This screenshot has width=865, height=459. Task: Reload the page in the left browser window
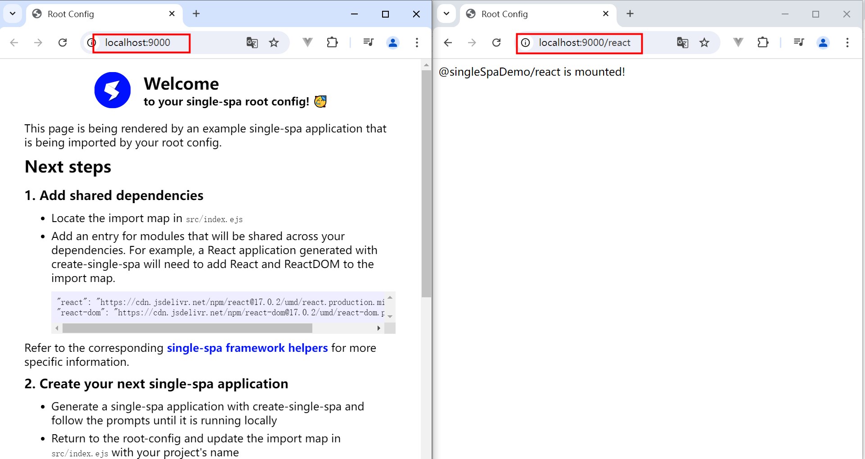click(63, 42)
